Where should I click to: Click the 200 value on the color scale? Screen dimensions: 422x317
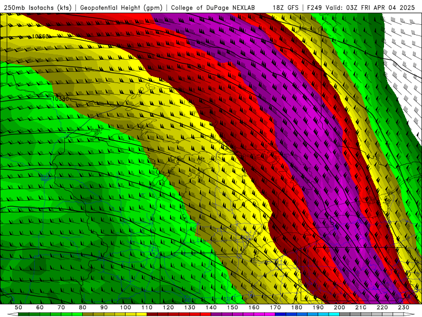[339, 307]
